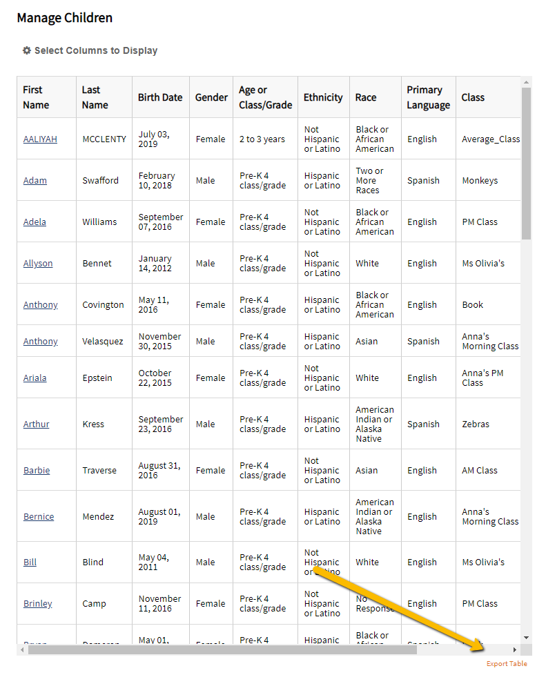The image size is (546, 675).
Task: Open AALIYAH MCCLENTY's child record
Action: (40, 139)
